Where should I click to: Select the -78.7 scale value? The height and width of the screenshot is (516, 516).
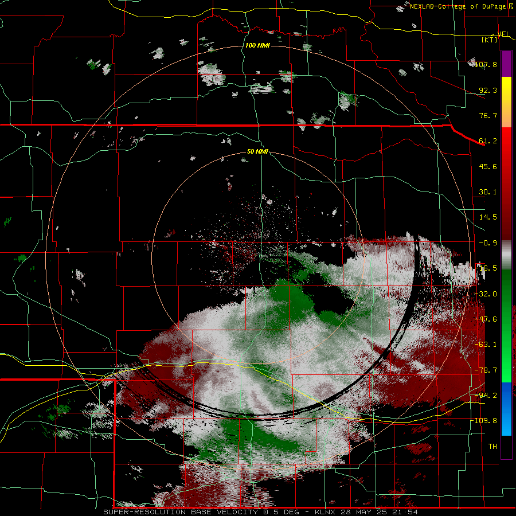[x=487, y=370]
